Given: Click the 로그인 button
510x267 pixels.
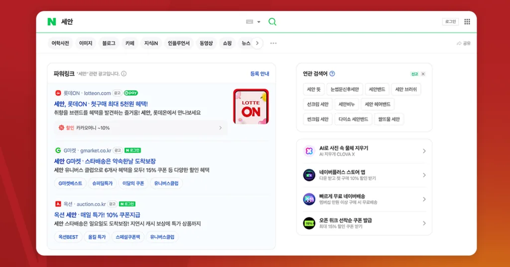Looking at the screenshot, I should pyautogui.click(x=450, y=22).
